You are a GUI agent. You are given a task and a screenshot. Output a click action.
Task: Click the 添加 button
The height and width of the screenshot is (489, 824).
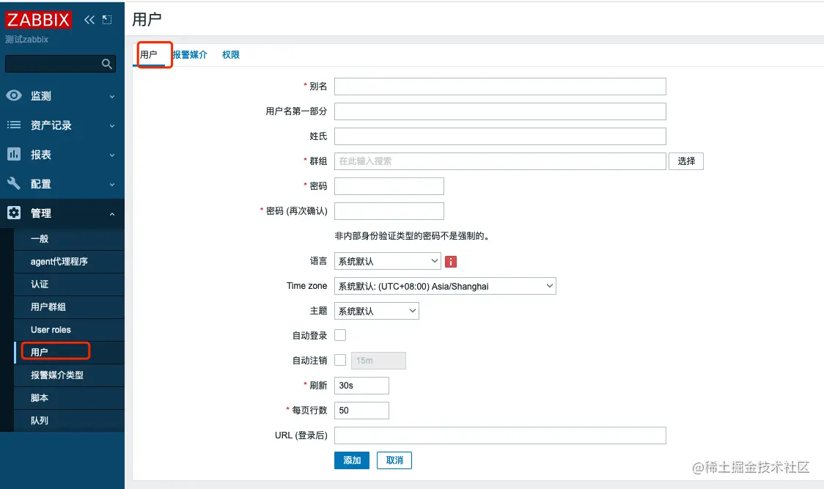point(352,460)
